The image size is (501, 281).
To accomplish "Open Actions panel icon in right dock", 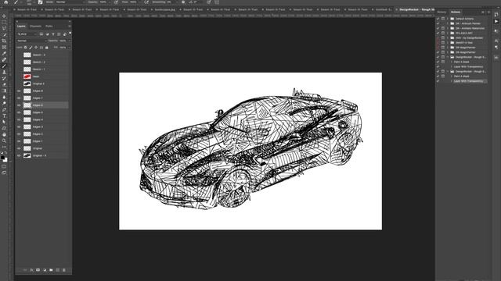I will (x=496, y=21).
